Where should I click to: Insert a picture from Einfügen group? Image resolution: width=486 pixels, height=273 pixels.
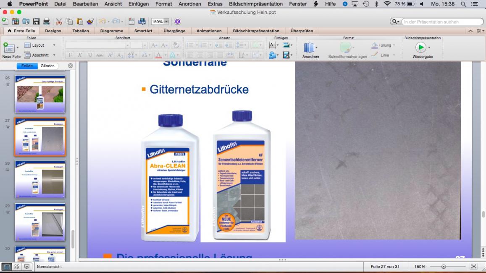(286, 45)
